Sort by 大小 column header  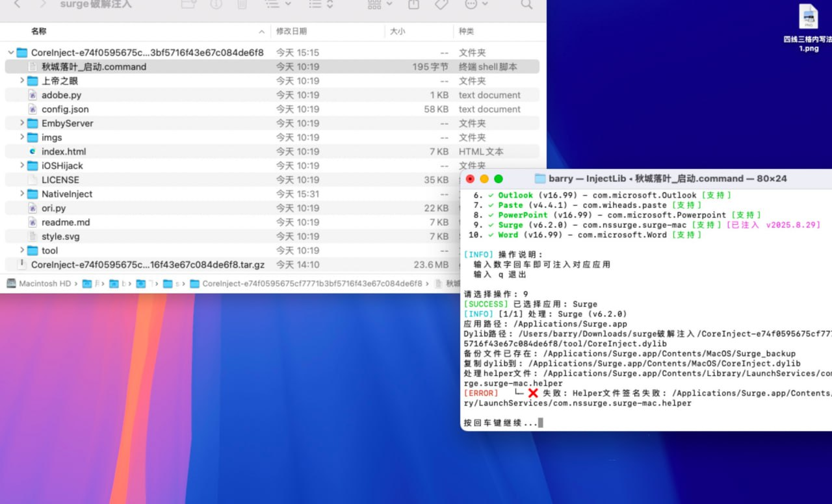(397, 31)
